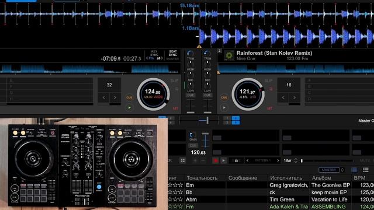Enable KEY SYNC on deck 1
This screenshot has width=374, height=210.
tap(154, 53)
